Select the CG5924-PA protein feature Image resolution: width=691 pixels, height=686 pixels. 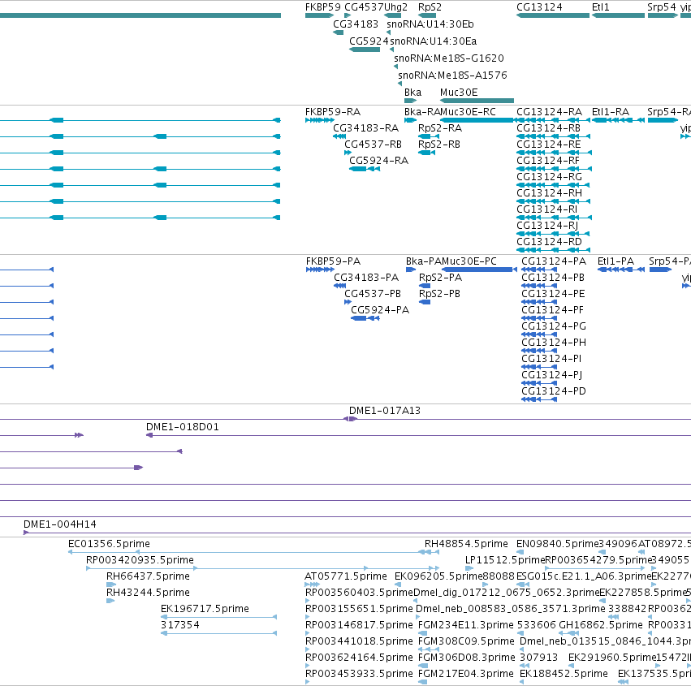[365, 318]
